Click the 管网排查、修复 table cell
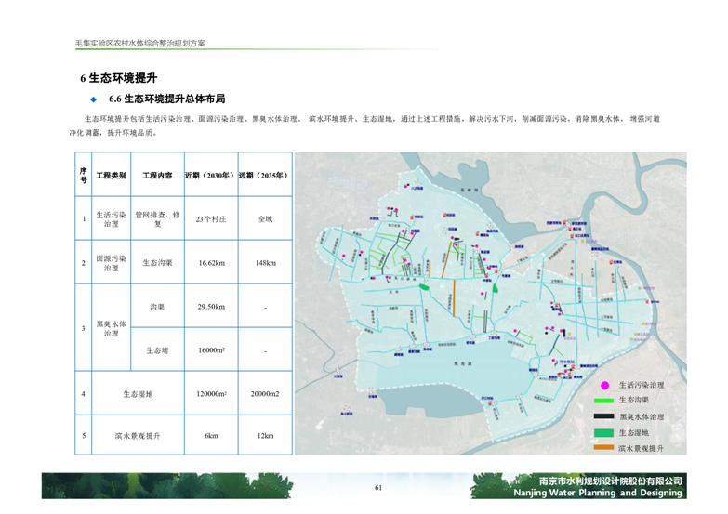This screenshot has height=514, width=728. pos(157,219)
